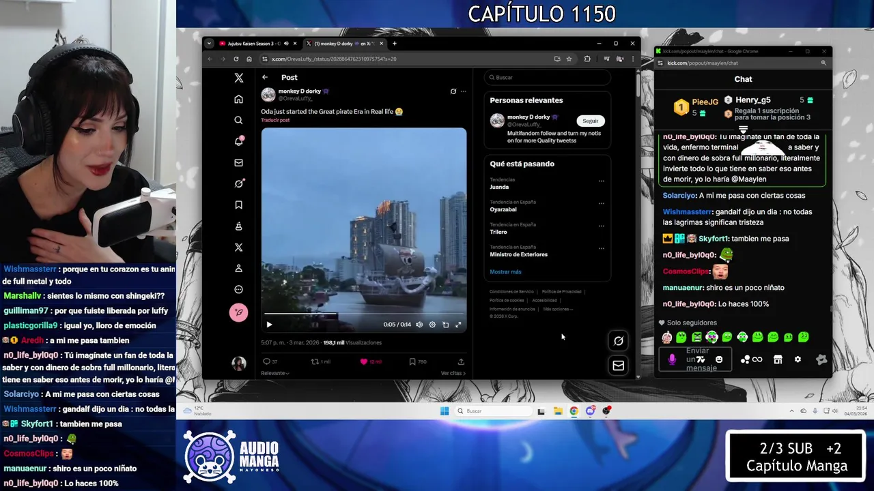Open options for Ministro de Exteriores trend
The height and width of the screenshot is (491, 874).
click(602, 248)
